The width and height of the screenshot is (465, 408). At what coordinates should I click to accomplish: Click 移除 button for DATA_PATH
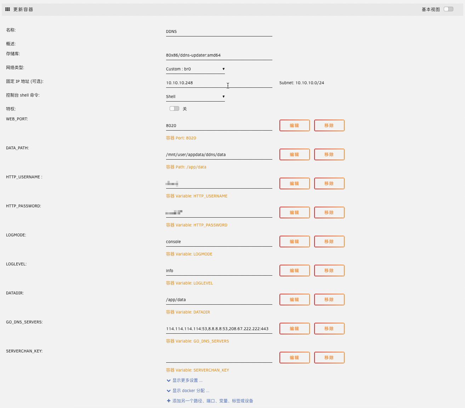(x=329, y=154)
